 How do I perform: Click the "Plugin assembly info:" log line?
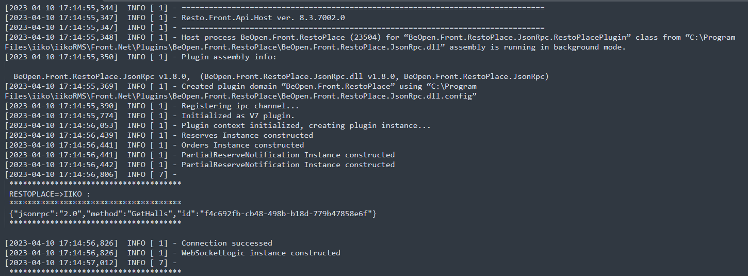tap(229, 57)
